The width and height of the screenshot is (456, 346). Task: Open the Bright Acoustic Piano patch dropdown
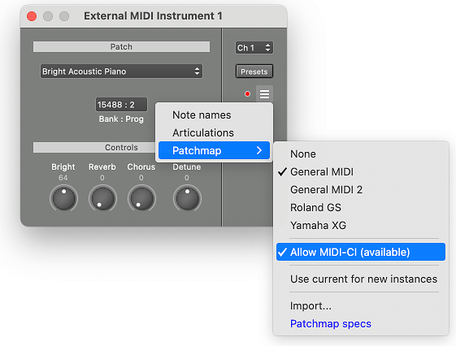click(121, 71)
